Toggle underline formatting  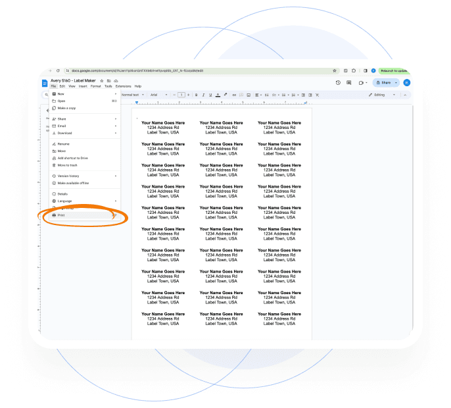click(x=210, y=95)
